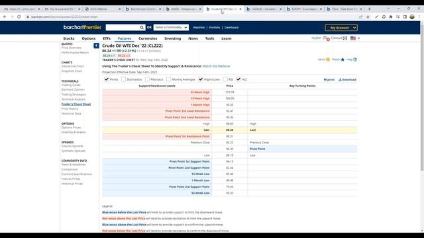Uncheck the HLC checkbox
Screen dimensions: 424x238
tap(238, 79)
